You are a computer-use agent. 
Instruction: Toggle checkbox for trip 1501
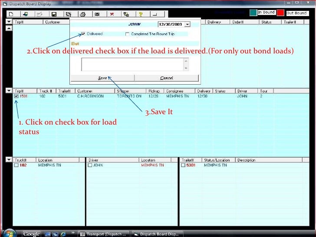(16, 96)
